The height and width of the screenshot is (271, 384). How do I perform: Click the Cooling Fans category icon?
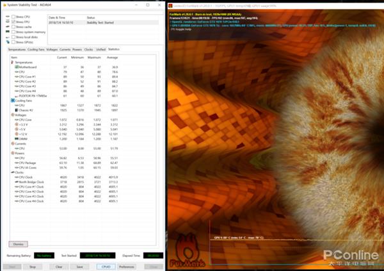click(x=13, y=100)
